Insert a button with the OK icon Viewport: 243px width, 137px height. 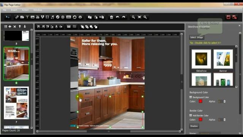click(68, 17)
